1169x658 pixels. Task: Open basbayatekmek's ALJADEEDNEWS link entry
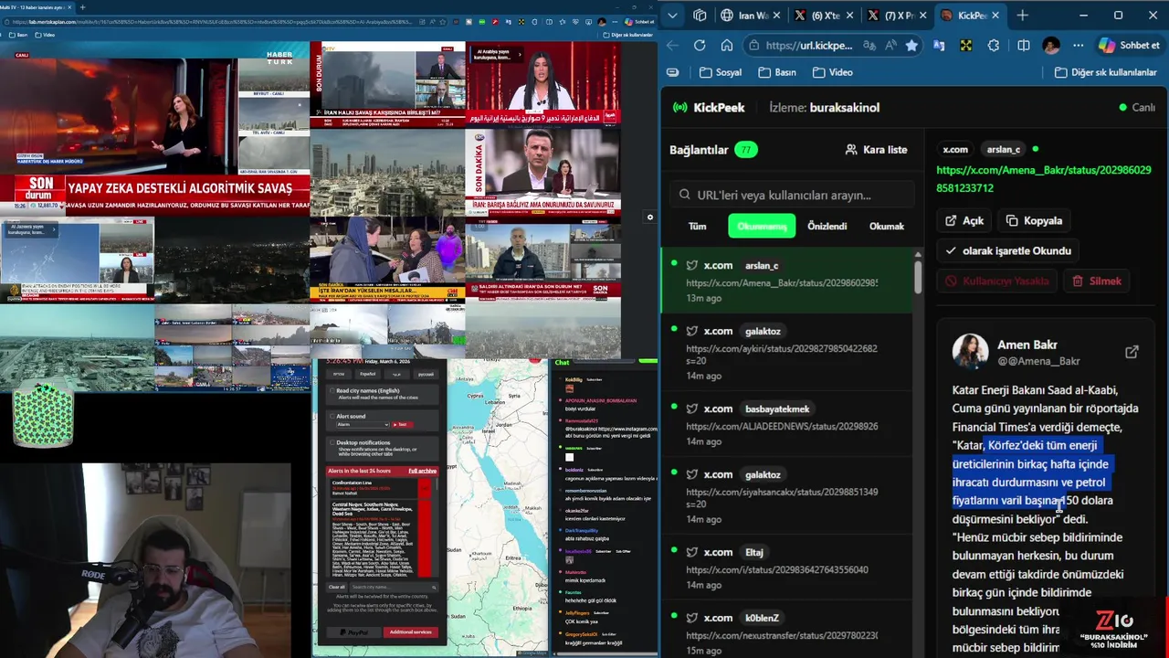(785, 425)
